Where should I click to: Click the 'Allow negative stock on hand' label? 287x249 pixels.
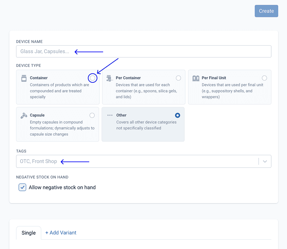(x=62, y=188)
